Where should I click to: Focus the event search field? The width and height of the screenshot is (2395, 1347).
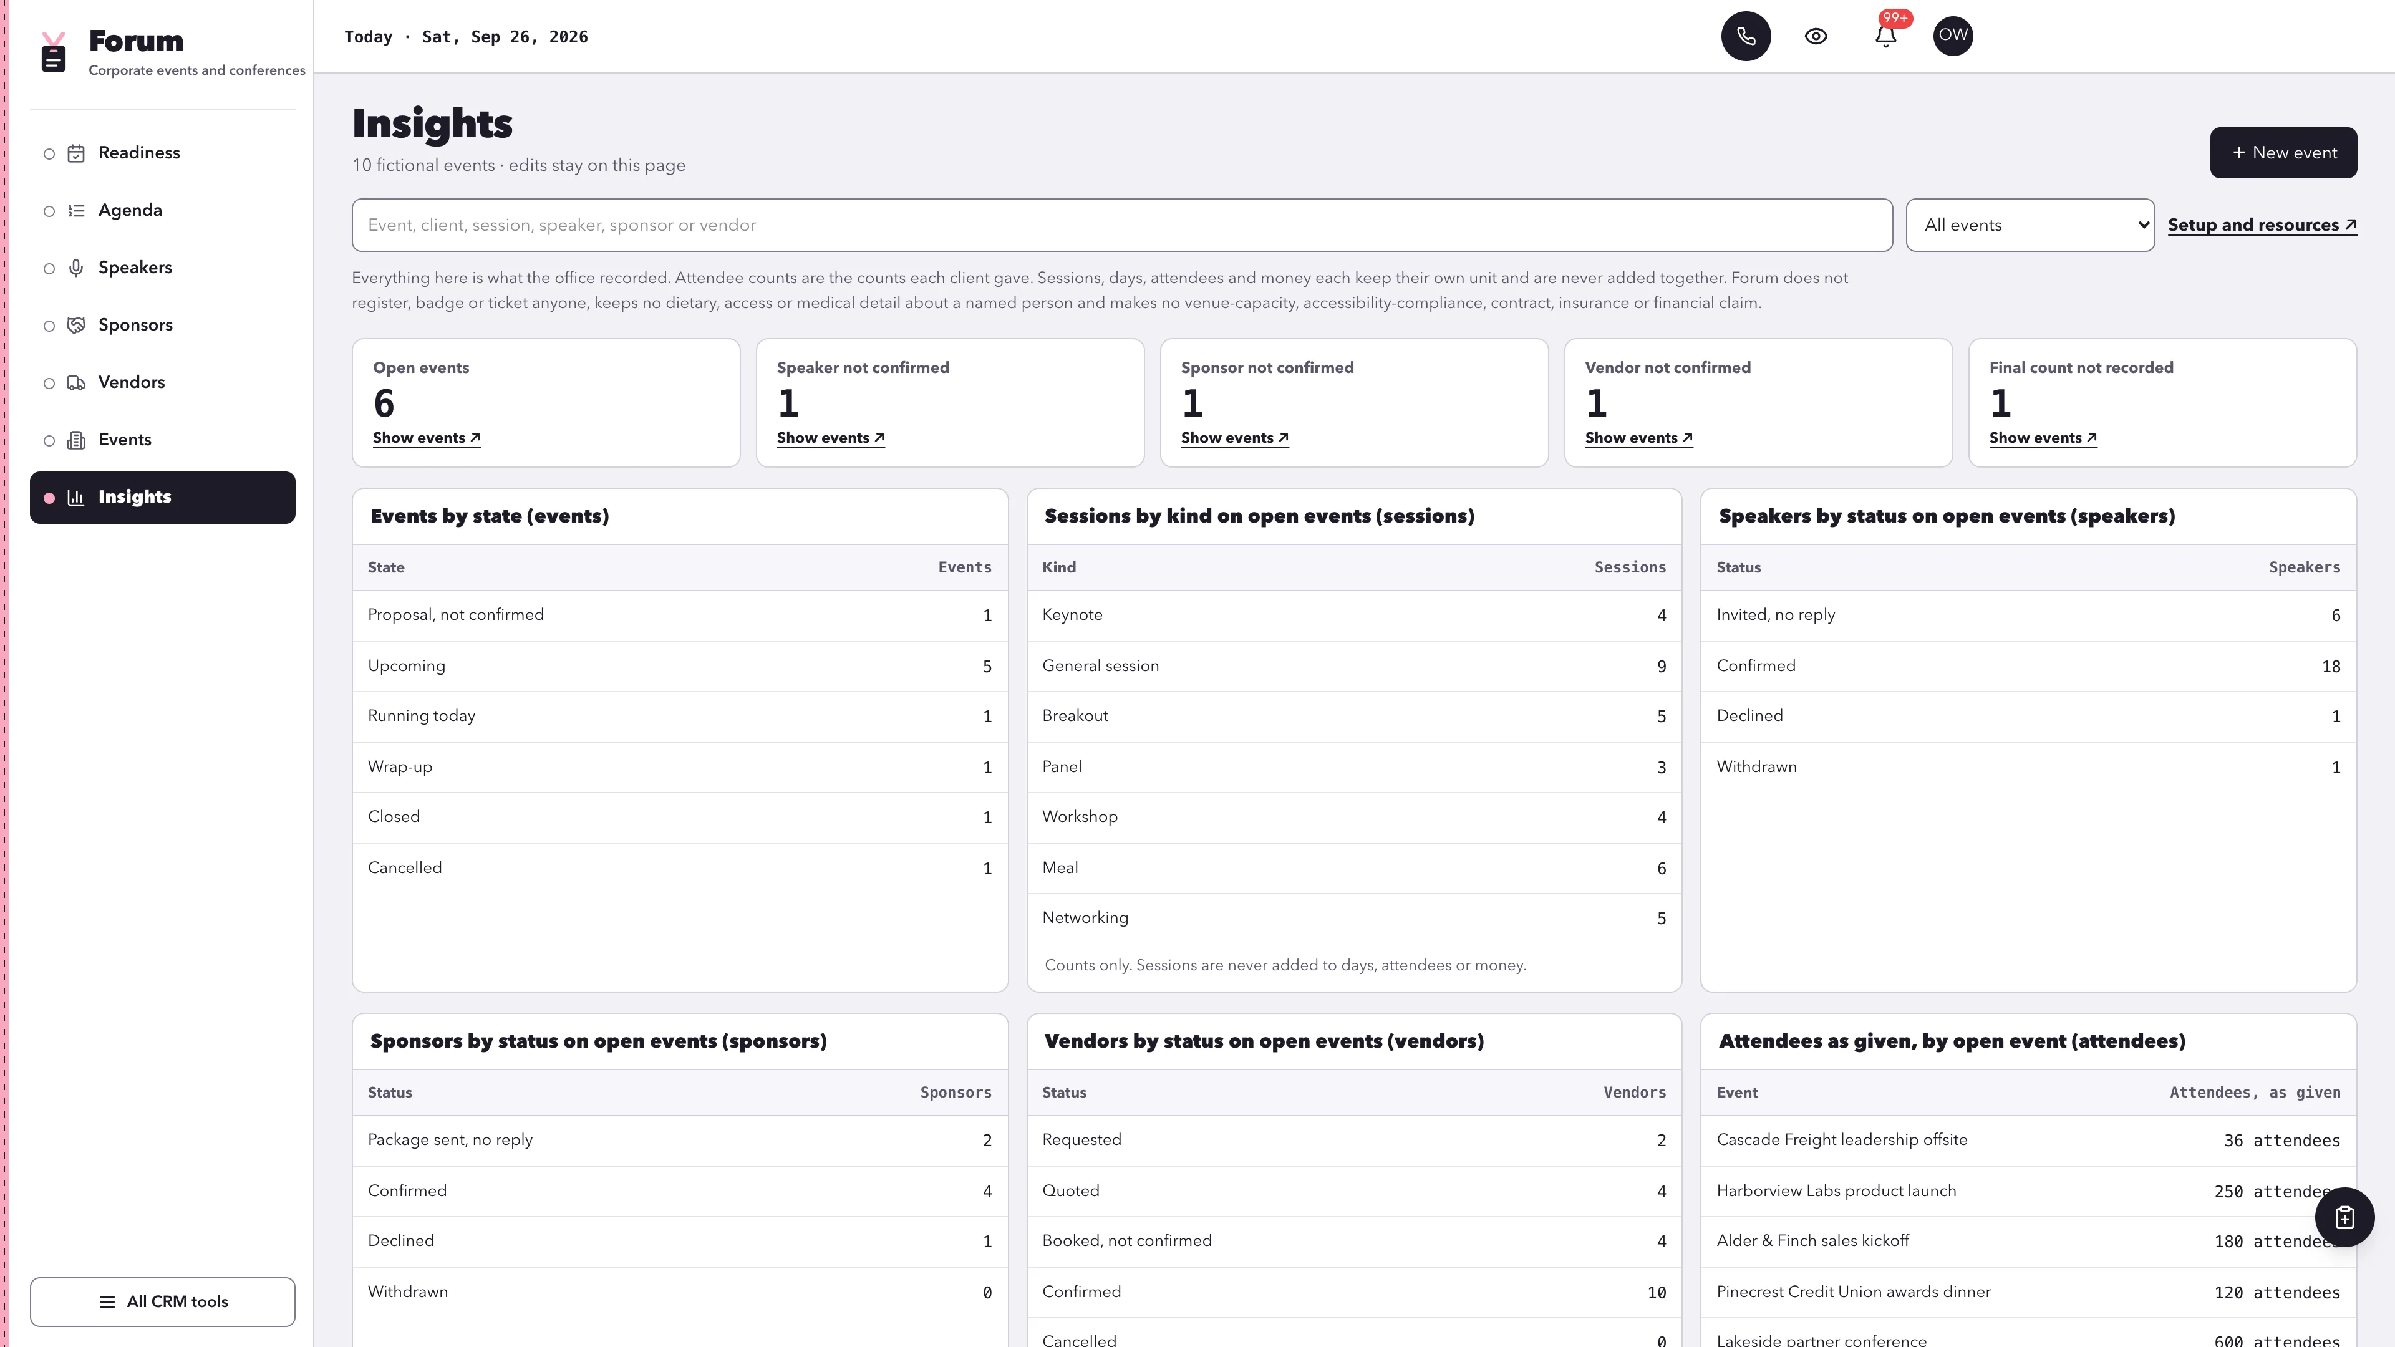[1121, 225]
